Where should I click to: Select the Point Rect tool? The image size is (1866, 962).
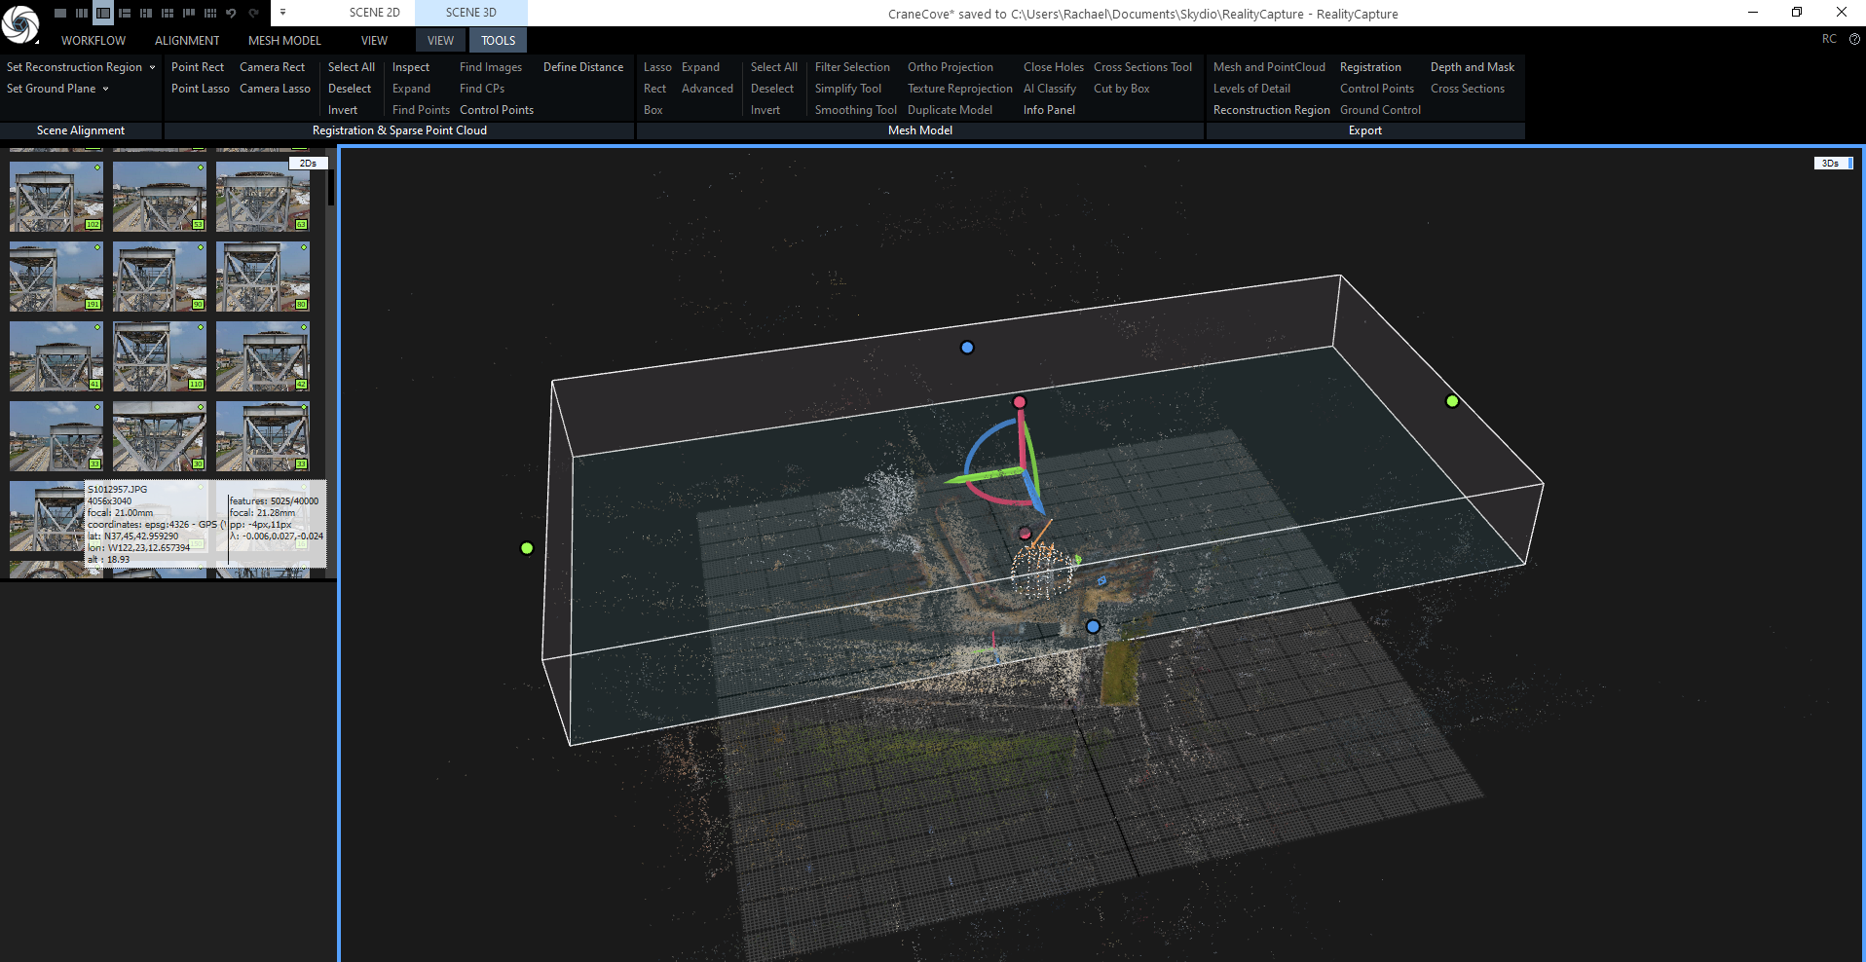pos(198,67)
